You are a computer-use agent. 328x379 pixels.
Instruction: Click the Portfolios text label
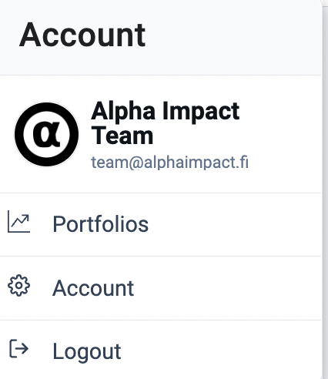[x=101, y=224]
